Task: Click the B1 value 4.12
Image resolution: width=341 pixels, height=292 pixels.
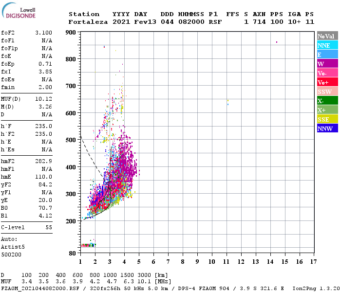Action: click(45, 216)
